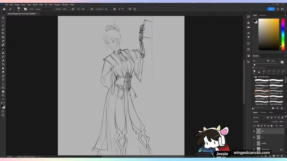The height and width of the screenshot is (161, 287).
Task: Delete brush trash icon in Brushes panel
Action: click(x=282, y=108)
